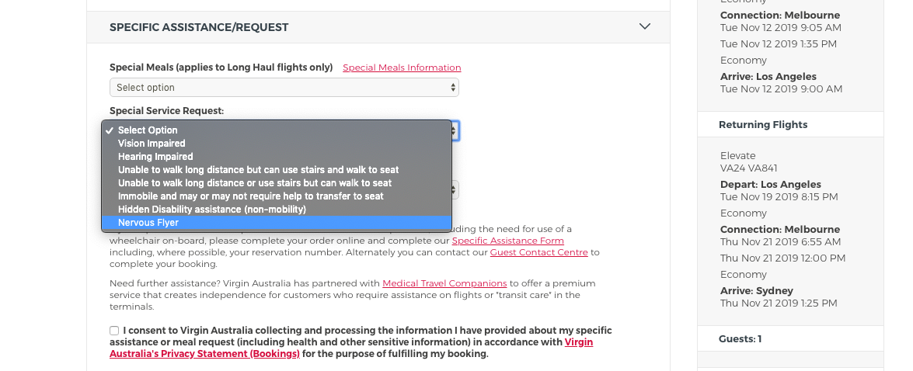Click the Returning Flights heading
Screen dimensions: 913x371
coord(762,124)
